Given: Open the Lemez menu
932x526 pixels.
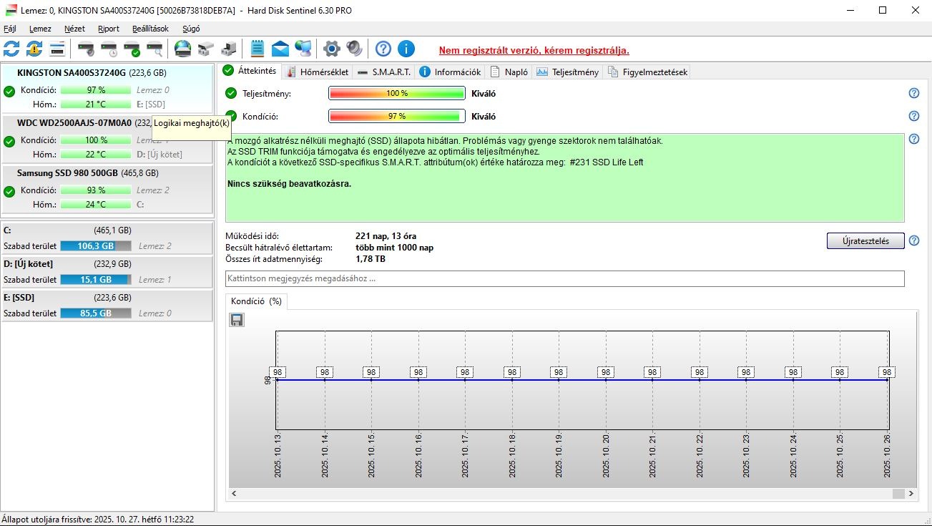Looking at the screenshot, I should [40, 29].
